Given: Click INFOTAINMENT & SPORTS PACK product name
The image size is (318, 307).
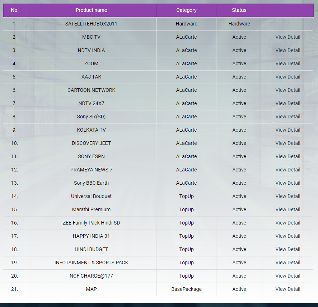Looking at the screenshot, I should tap(91, 263).
